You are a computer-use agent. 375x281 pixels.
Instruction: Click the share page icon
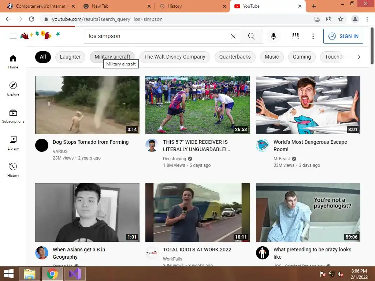[328, 19]
